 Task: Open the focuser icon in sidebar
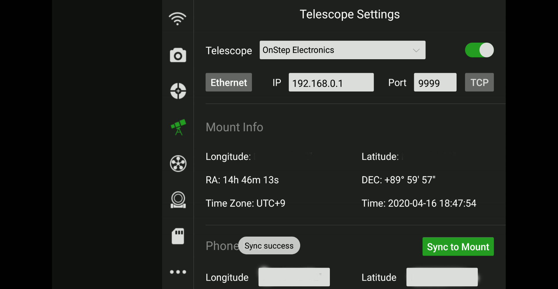[178, 200]
